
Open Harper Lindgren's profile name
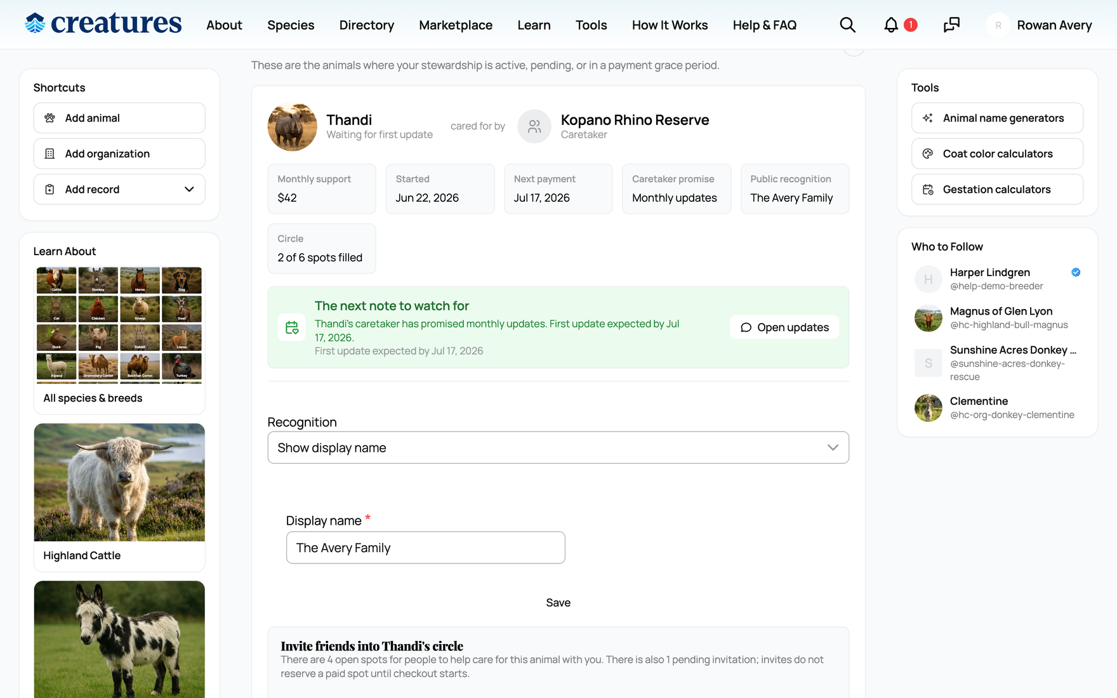[x=990, y=272]
